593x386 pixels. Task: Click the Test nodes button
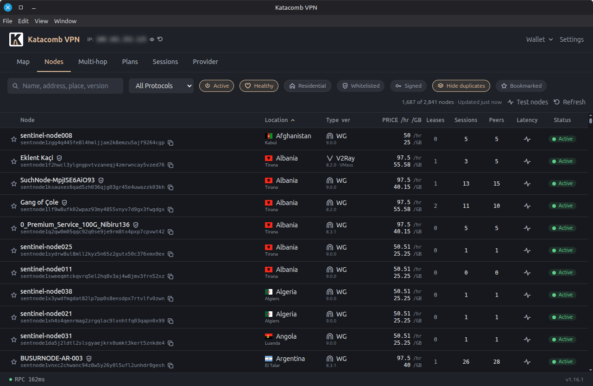[528, 102]
